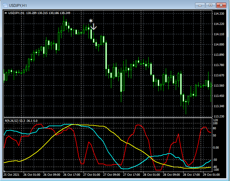Image resolution: width=230 pixels, height=181 pixels.
Task: Click the USDJPY,H1 title bar text
Action: click(x=18, y=6)
